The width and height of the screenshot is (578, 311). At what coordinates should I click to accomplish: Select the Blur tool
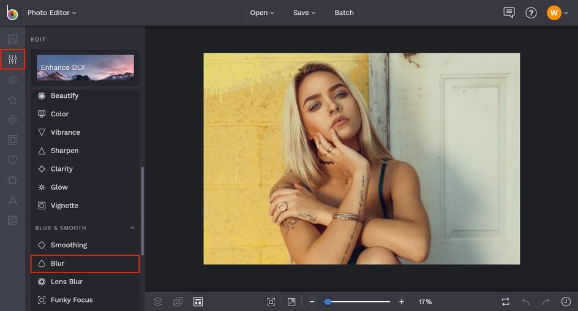[85, 263]
